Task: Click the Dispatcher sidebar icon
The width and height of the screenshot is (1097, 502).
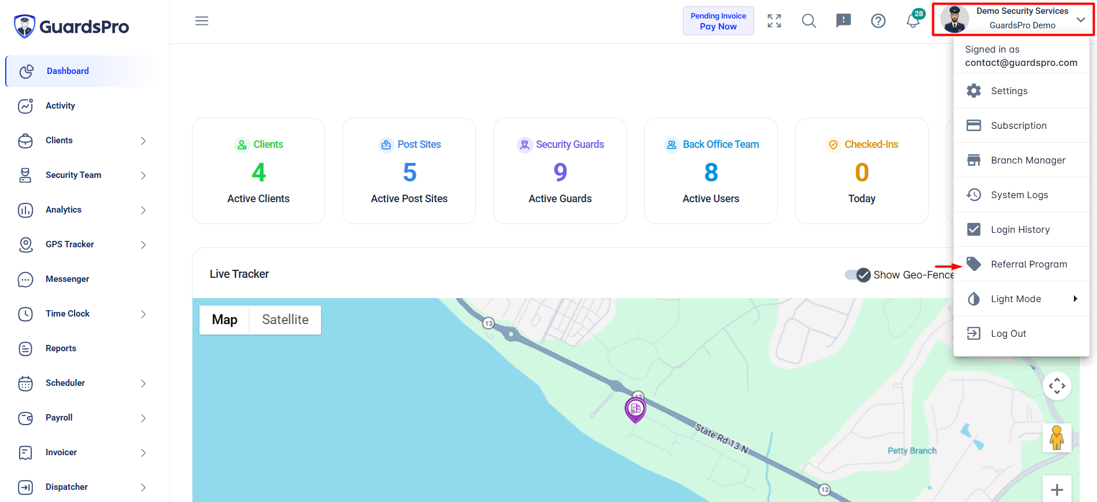Action: click(25, 487)
